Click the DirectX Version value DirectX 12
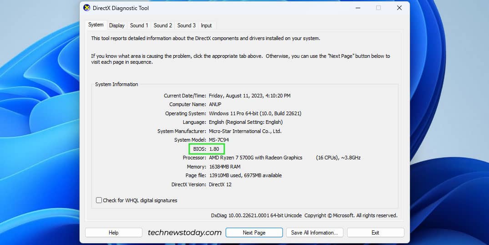 tap(220, 184)
